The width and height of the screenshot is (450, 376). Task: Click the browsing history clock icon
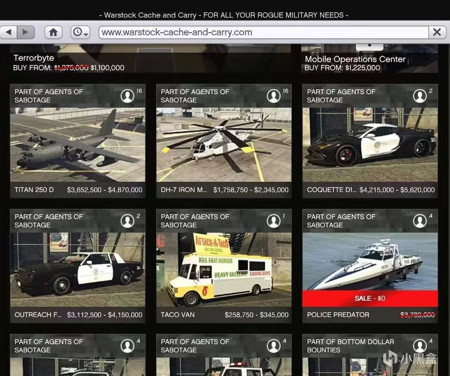tap(77, 32)
